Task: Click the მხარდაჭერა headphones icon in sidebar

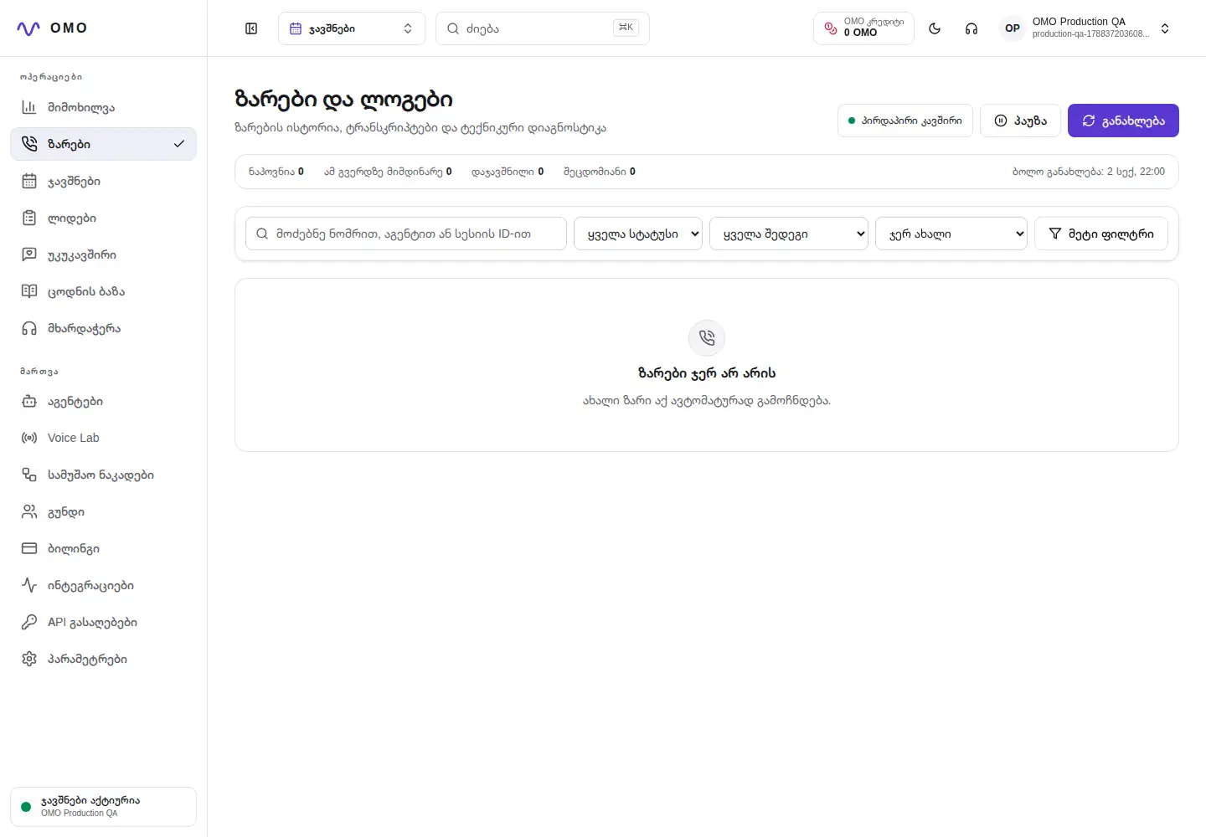Action: pyautogui.click(x=29, y=328)
